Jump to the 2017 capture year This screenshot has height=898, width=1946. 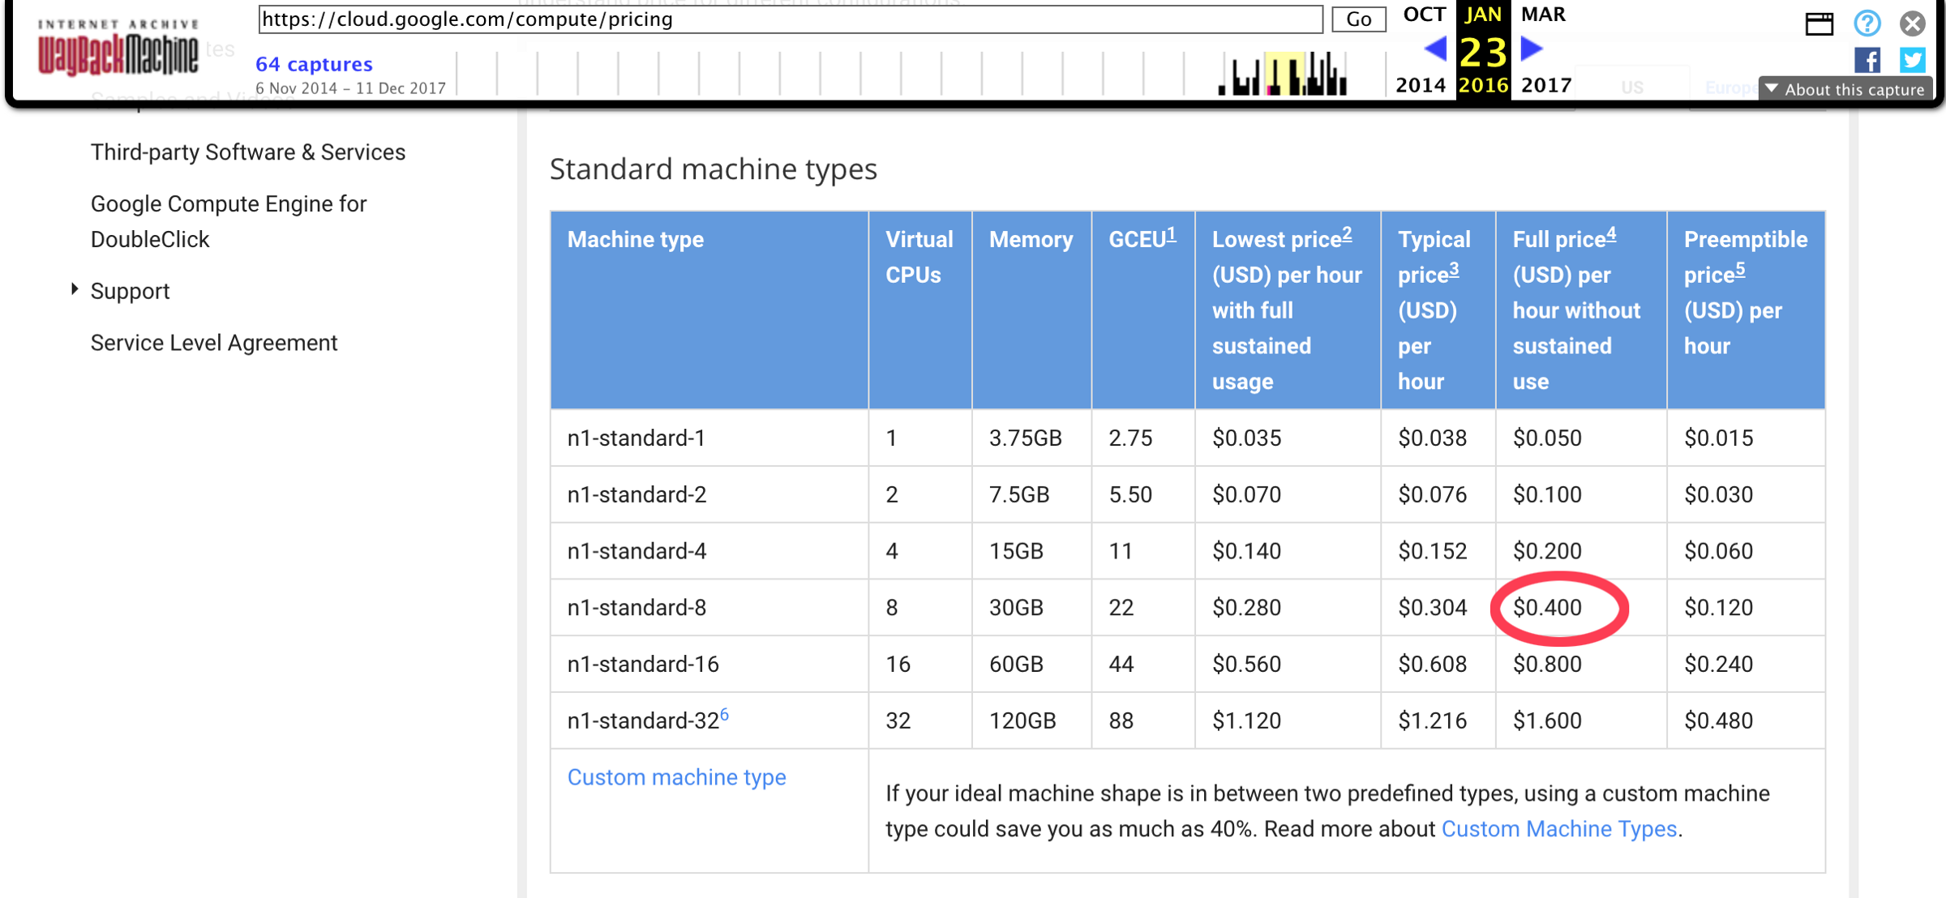[1545, 85]
